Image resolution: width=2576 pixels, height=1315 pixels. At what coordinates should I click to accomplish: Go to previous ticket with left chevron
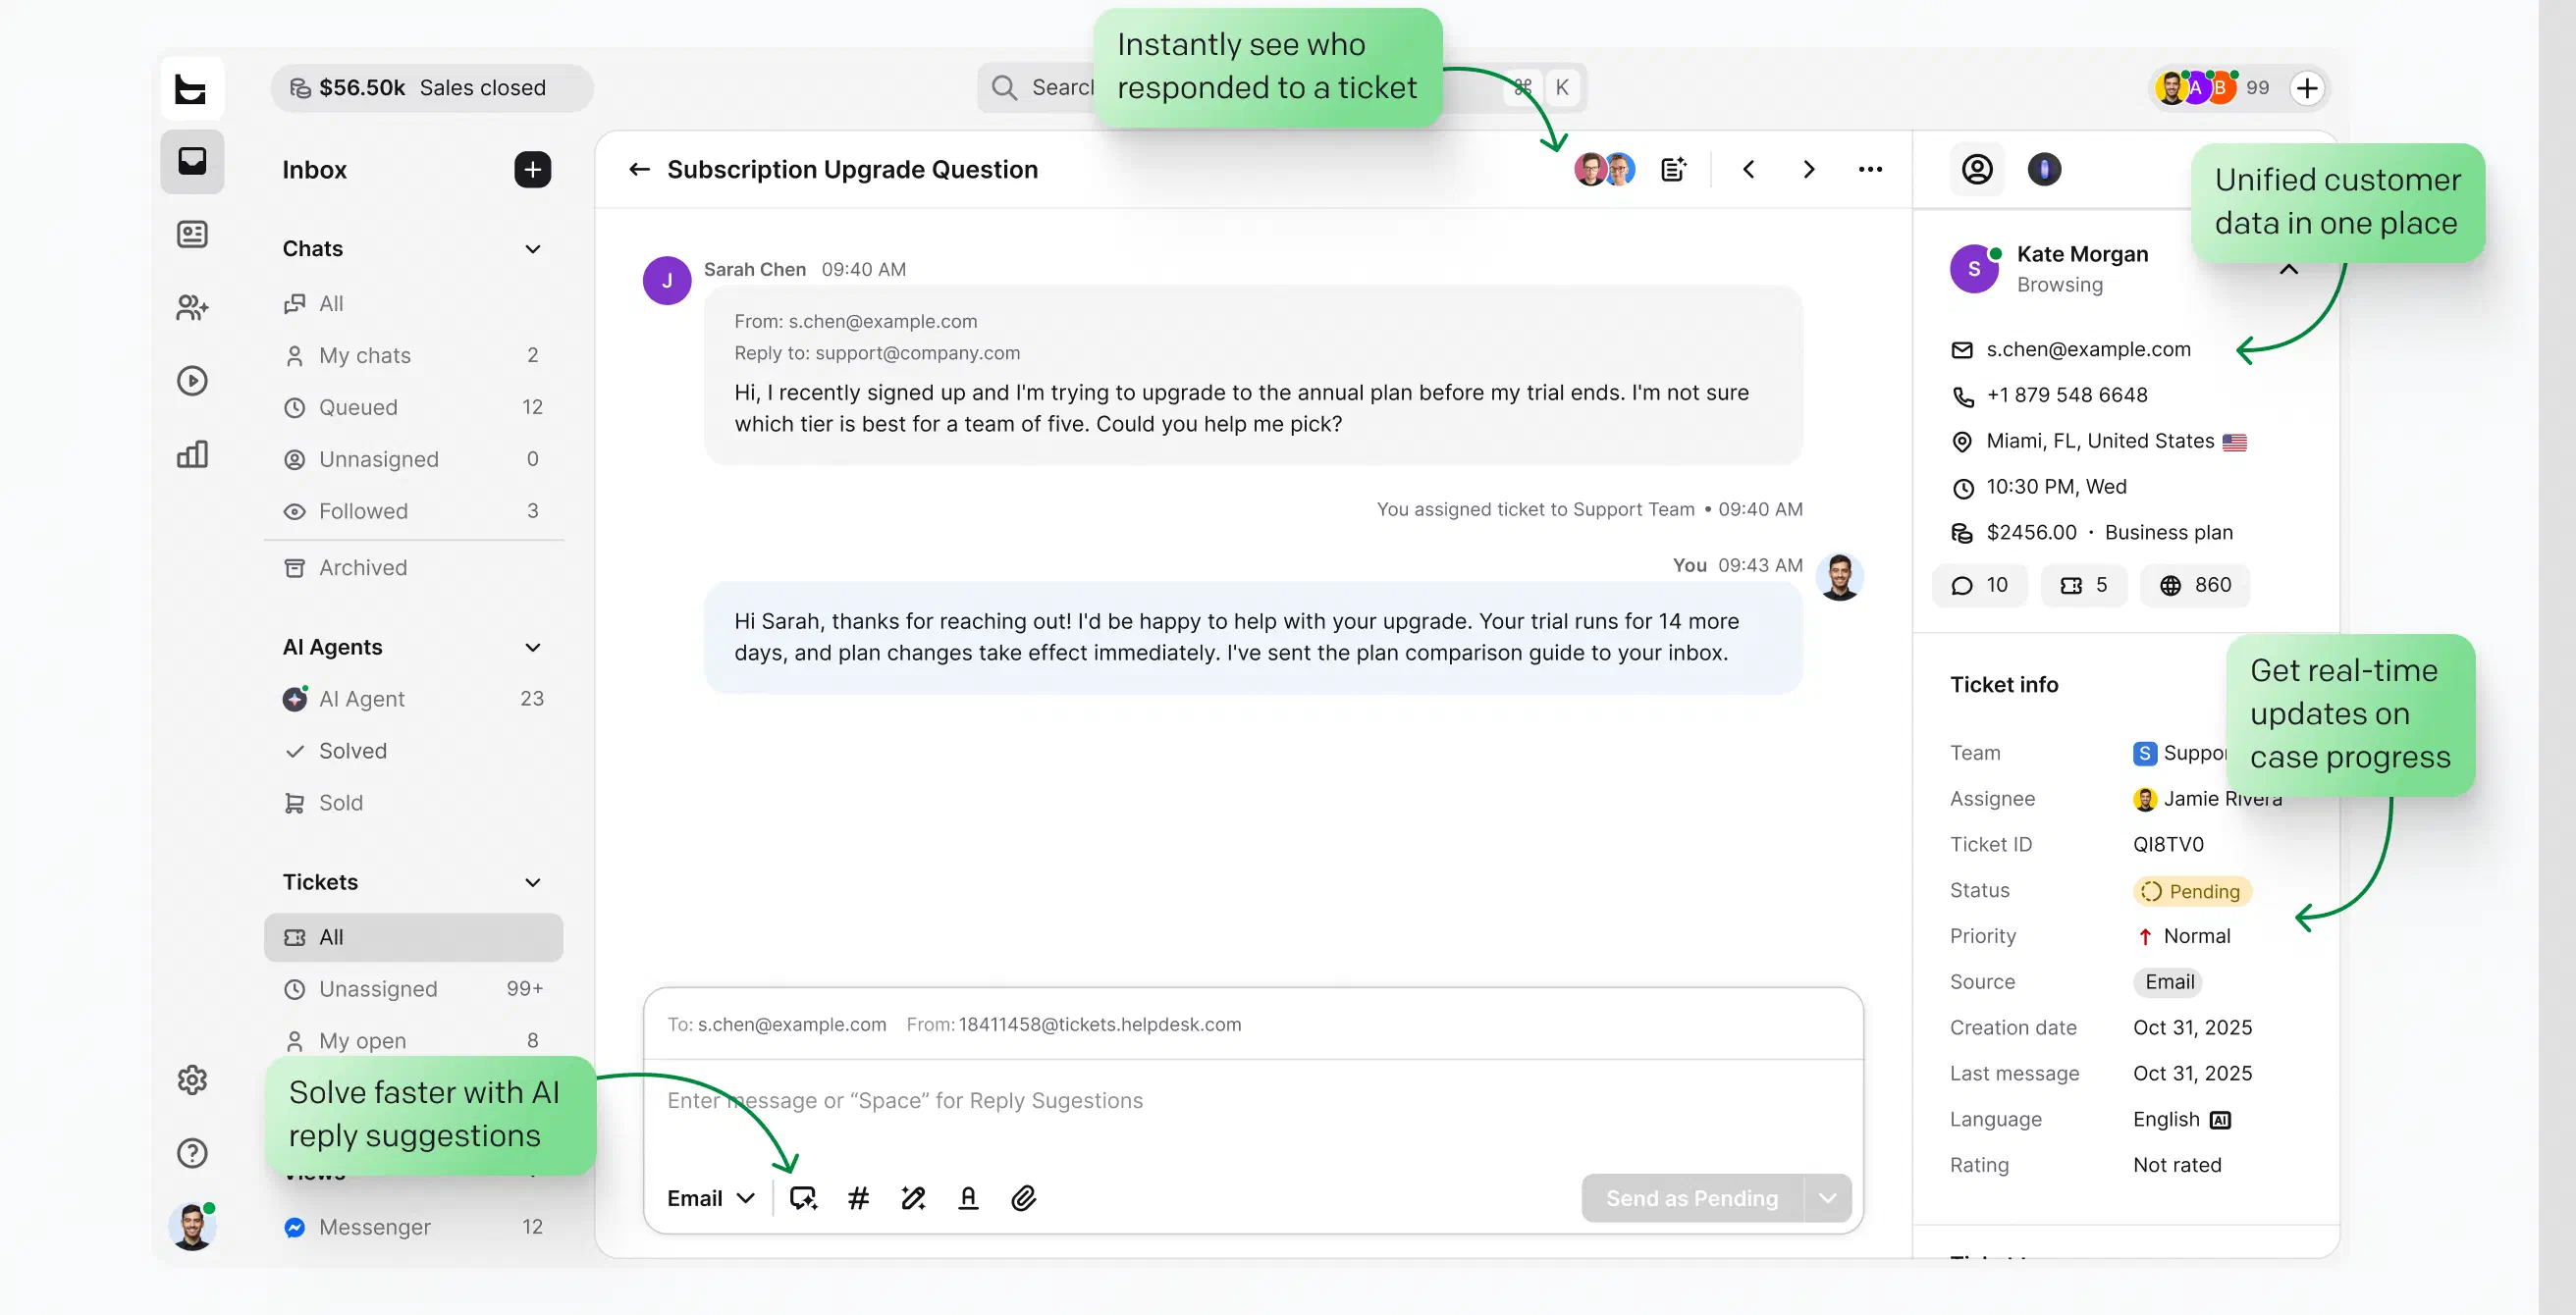coord(1748,170)
